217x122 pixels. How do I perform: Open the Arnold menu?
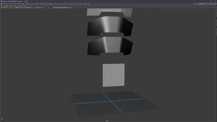coord(80,4)
